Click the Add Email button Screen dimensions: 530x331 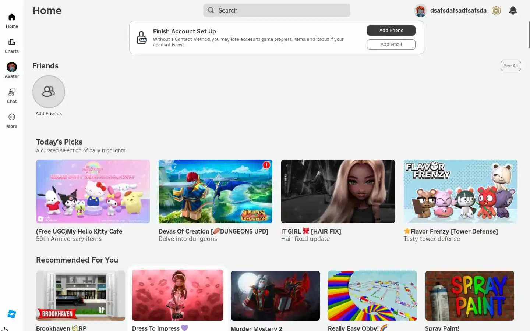coord(391,45)
